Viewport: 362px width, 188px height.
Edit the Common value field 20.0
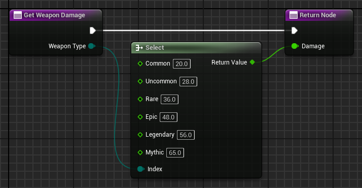182,64
